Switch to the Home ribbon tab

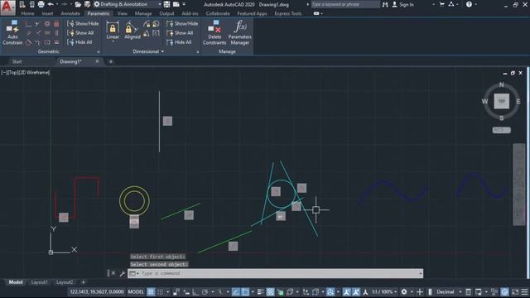(x=27, y=13)
